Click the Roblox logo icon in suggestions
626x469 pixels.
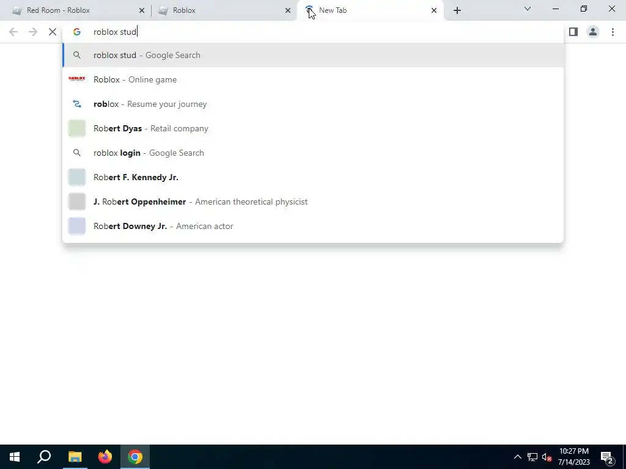click(x=76, y=79)
